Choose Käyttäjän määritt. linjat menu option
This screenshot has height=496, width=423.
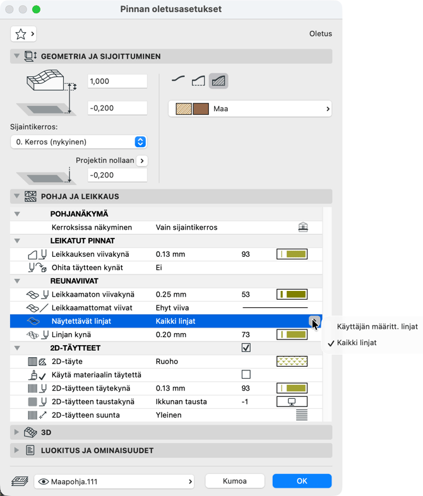[x=377, y=326]
